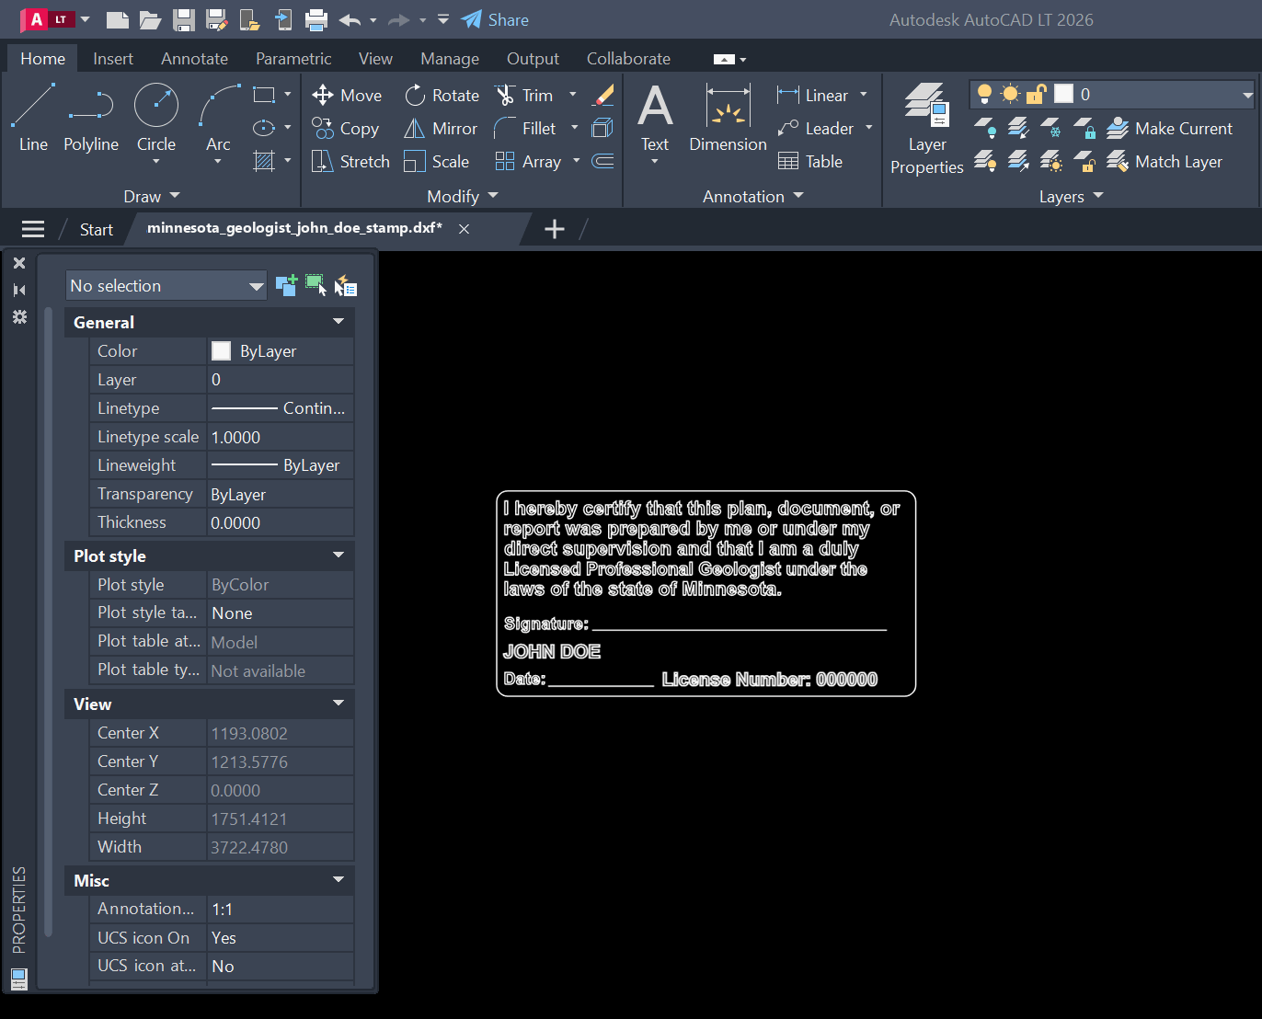1262x1019 pixels.
Task: Toggle layer 0 freeze sun icon
Action: 1011,94
